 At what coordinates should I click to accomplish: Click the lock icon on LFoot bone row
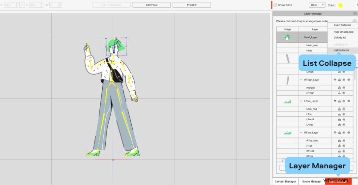pos(339,125)
